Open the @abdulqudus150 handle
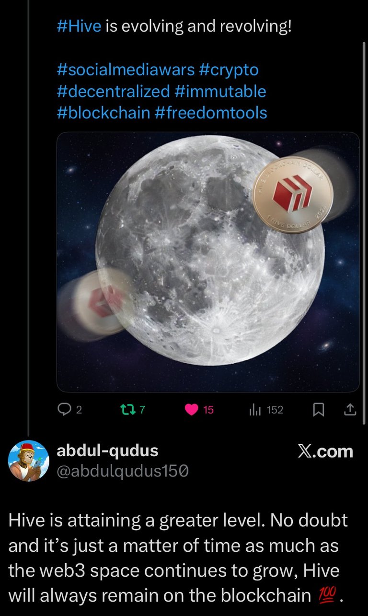 click(123, 472)
